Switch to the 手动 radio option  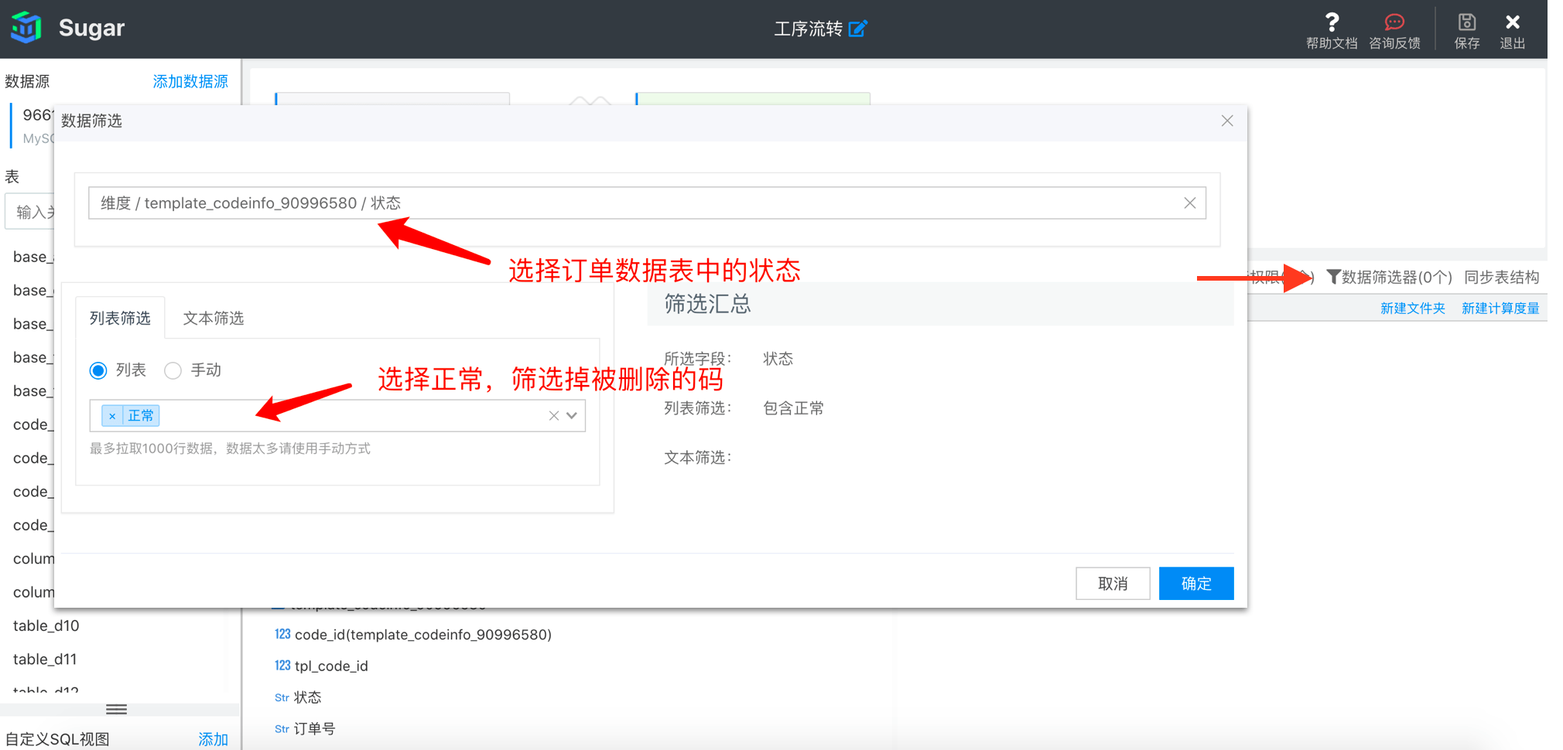tap(173, 370)
